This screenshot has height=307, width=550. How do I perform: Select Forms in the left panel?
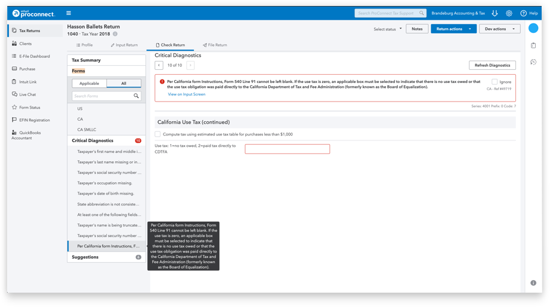click(106, 71)
